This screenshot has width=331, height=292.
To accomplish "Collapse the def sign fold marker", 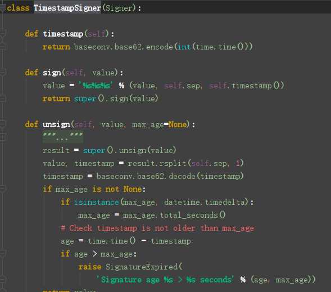I will pyautogui.click(x=3, y=73).
